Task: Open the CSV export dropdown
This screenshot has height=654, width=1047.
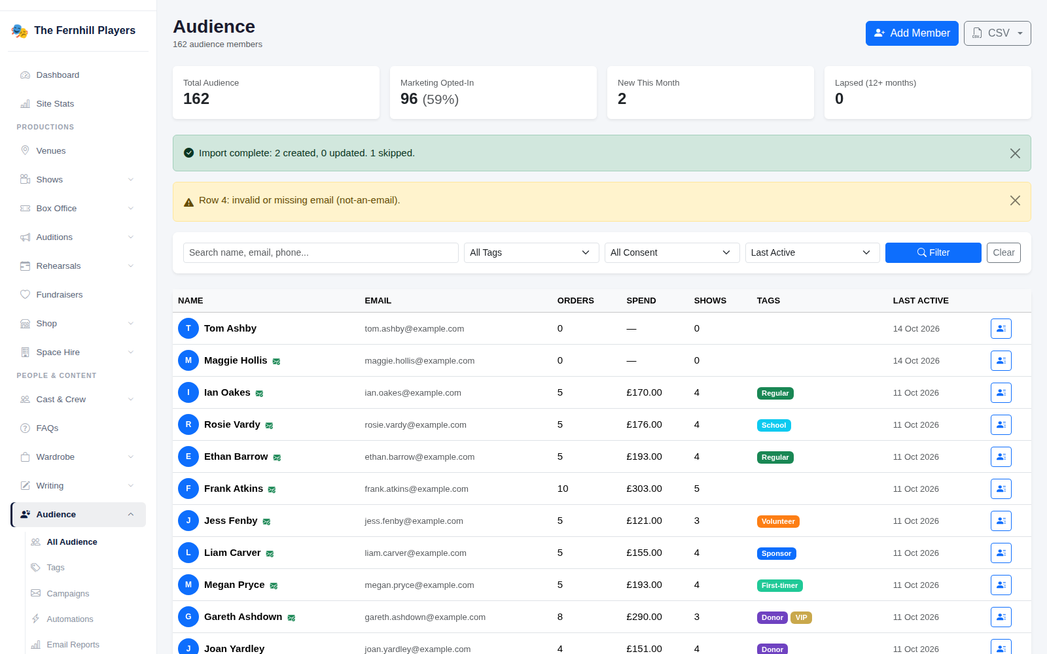Action: [997, 33]
